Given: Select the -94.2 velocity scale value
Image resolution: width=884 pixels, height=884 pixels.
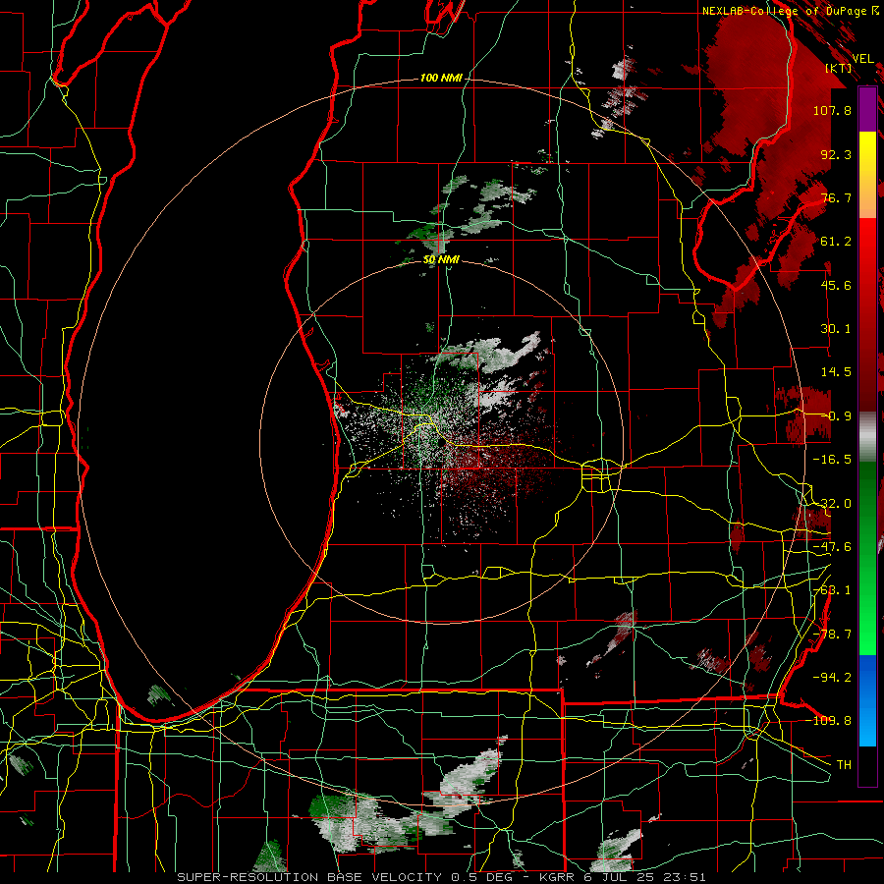Looking at the screenshot, I should [832, 677].
